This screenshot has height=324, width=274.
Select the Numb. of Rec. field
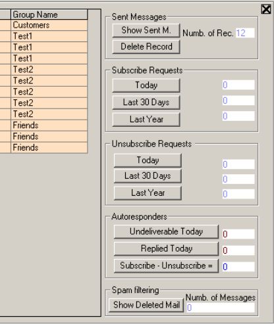(245, 33)
